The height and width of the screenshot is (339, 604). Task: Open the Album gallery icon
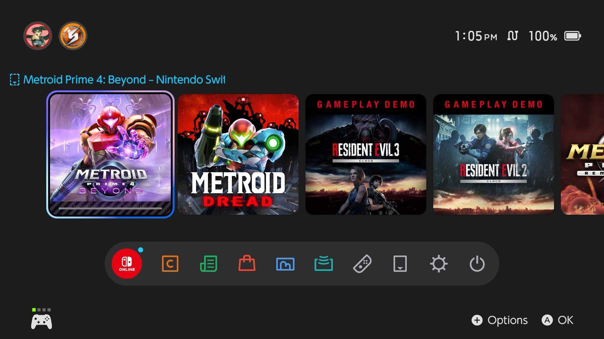pyautogui.click(x=285, y=264)
